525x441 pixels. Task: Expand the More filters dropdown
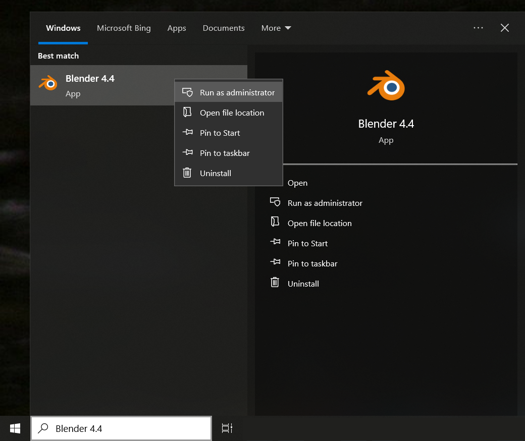pyautogui.click(x=276, y=28)
